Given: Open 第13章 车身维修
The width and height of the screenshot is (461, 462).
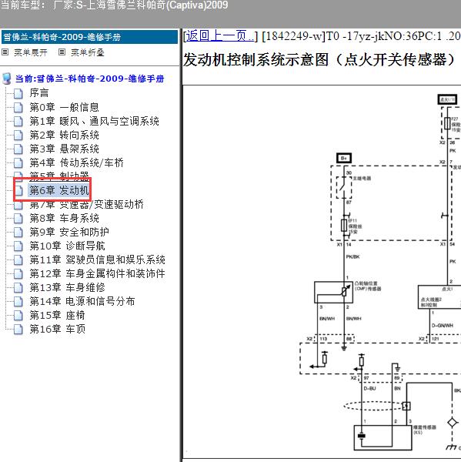Looking at the screenshot, I should tap(67, 287).
